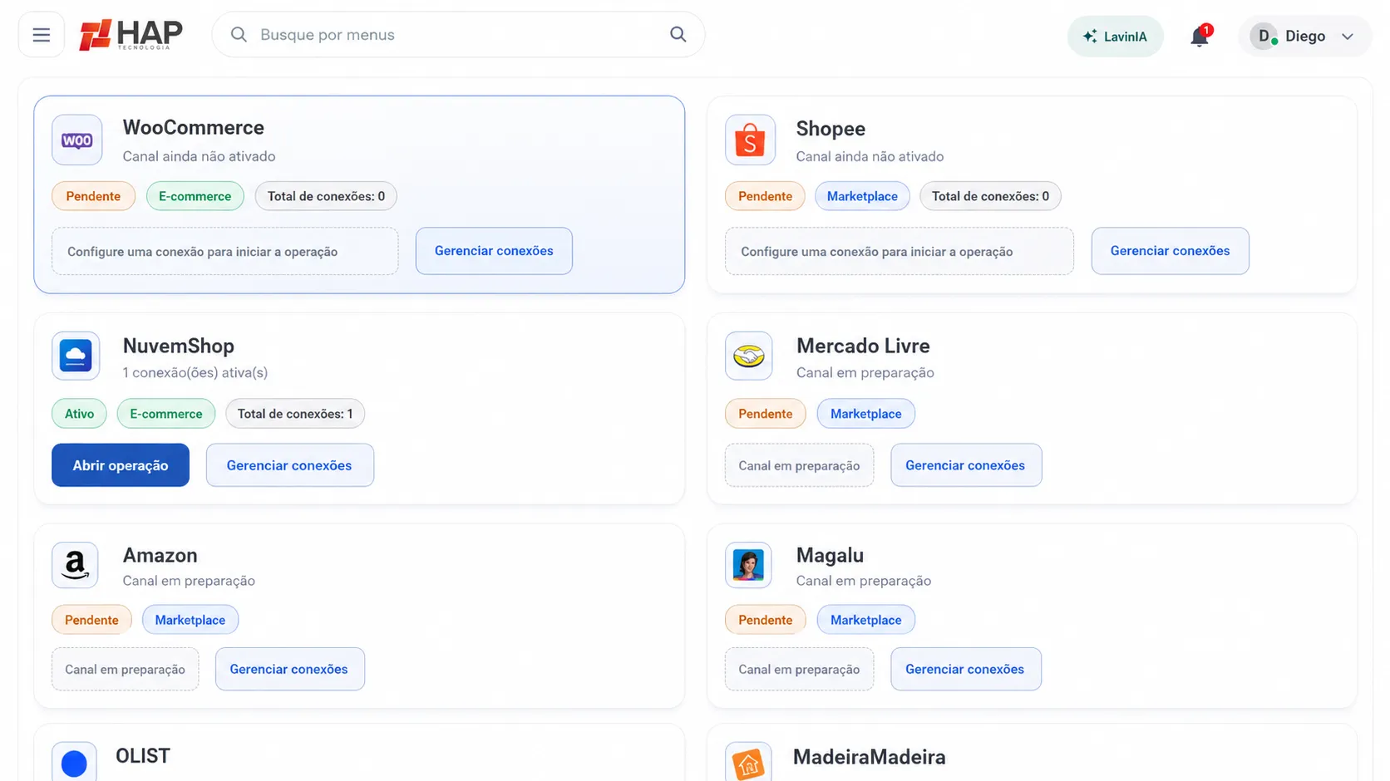The height and width of the screenshot is (781, 1390).
Task: Click the Amazon logo icon
Action: 75,565
